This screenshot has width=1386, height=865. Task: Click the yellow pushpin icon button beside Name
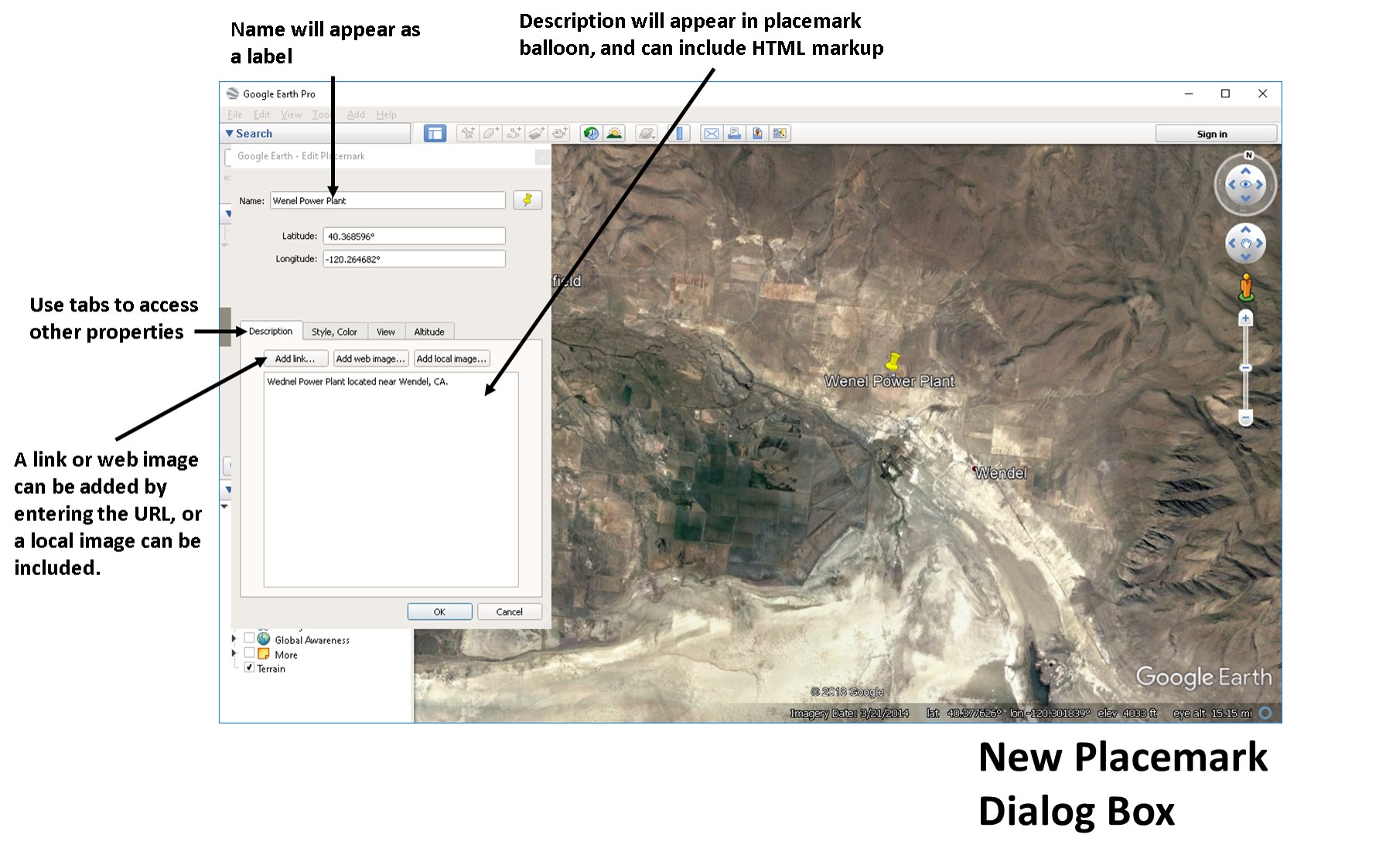click(x=527, y=200)
